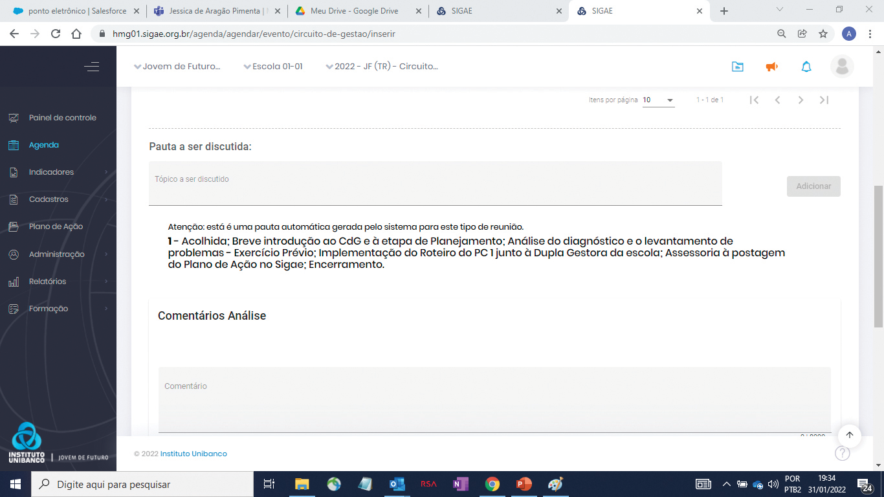Change the Itens por página dropdown
Image resolution: width=884 pixels, height=497 pixels.
click(x=658, y=100)
